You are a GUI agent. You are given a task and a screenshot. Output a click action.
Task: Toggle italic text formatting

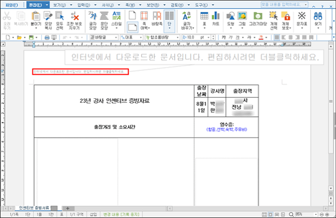coord(231,37)
